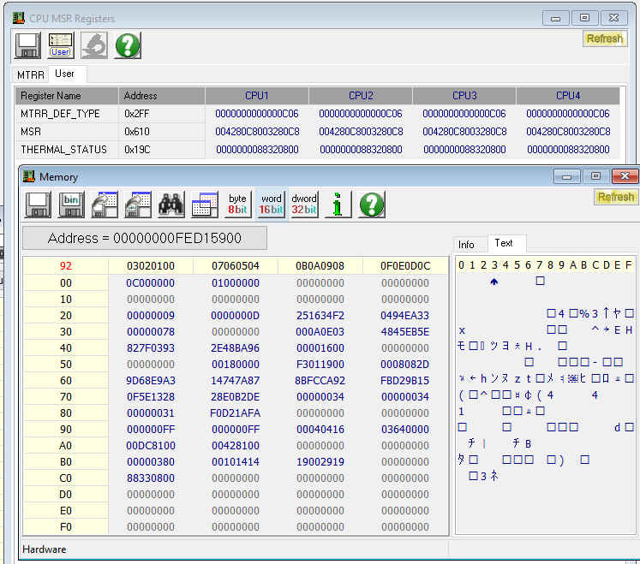Open the Info tab in Memory window
Screen dimensions: 640x564
point(467,245)
